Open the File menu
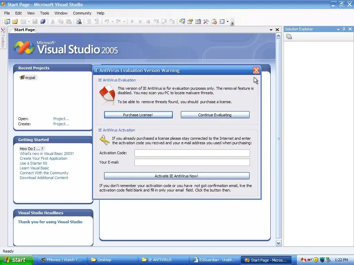 click(7, 13)
